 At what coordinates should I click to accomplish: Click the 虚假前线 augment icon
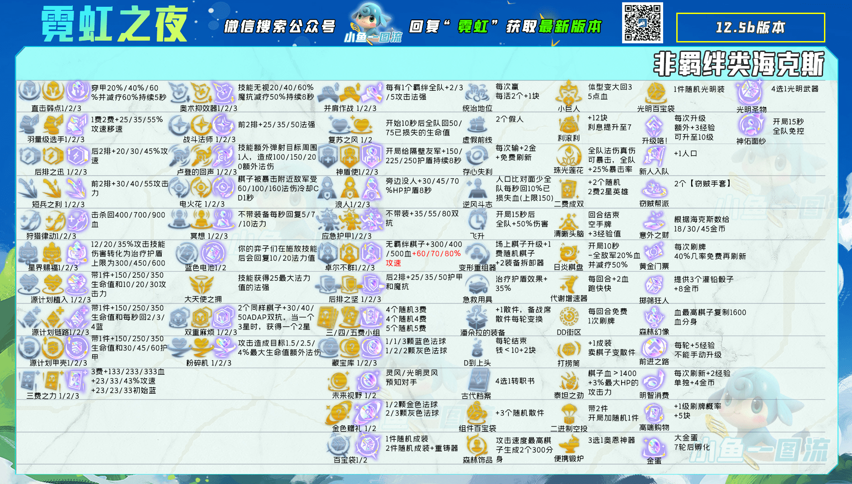[x=477, y=125]
